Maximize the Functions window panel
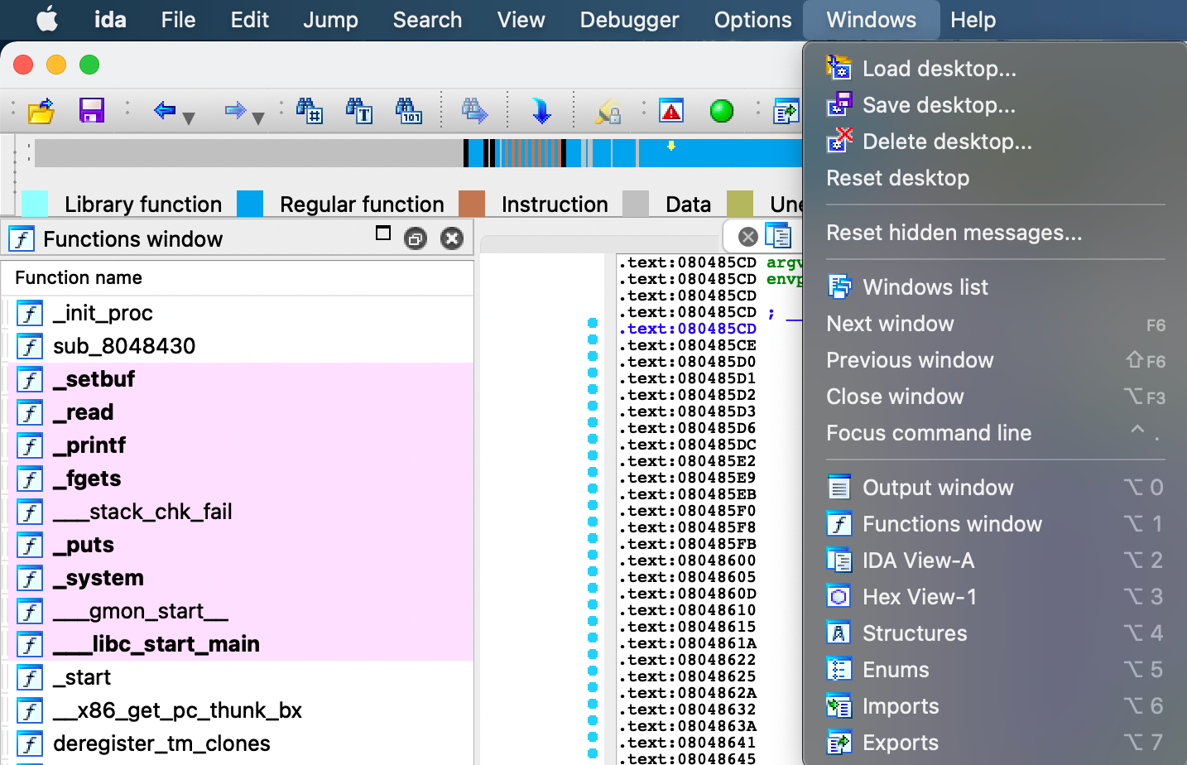Image resolution: width=1187 pixels, height=765 pixels. pos(383,233)
